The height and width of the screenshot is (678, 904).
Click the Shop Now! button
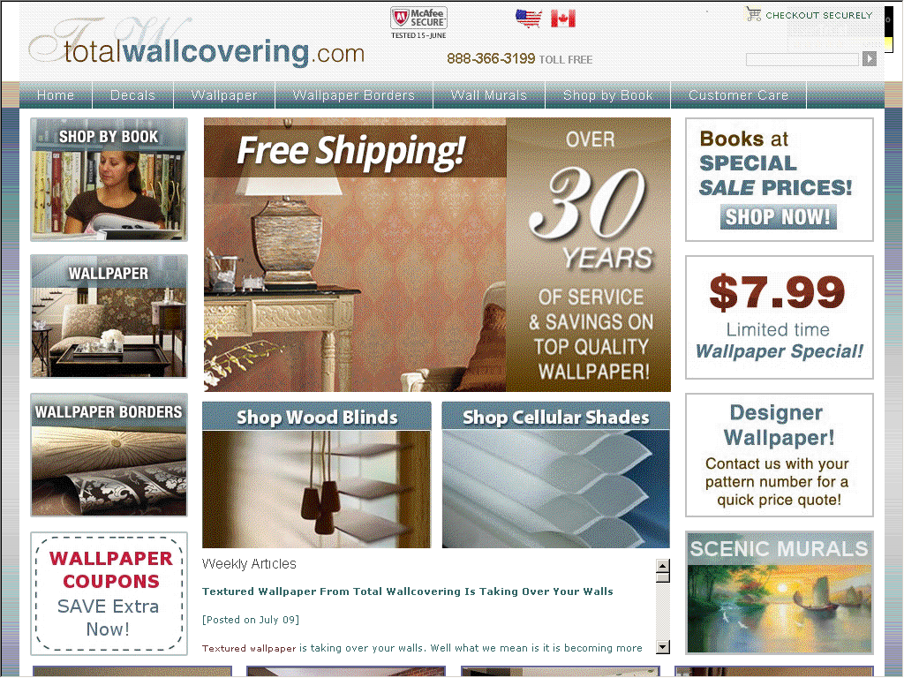coord(778,217)
